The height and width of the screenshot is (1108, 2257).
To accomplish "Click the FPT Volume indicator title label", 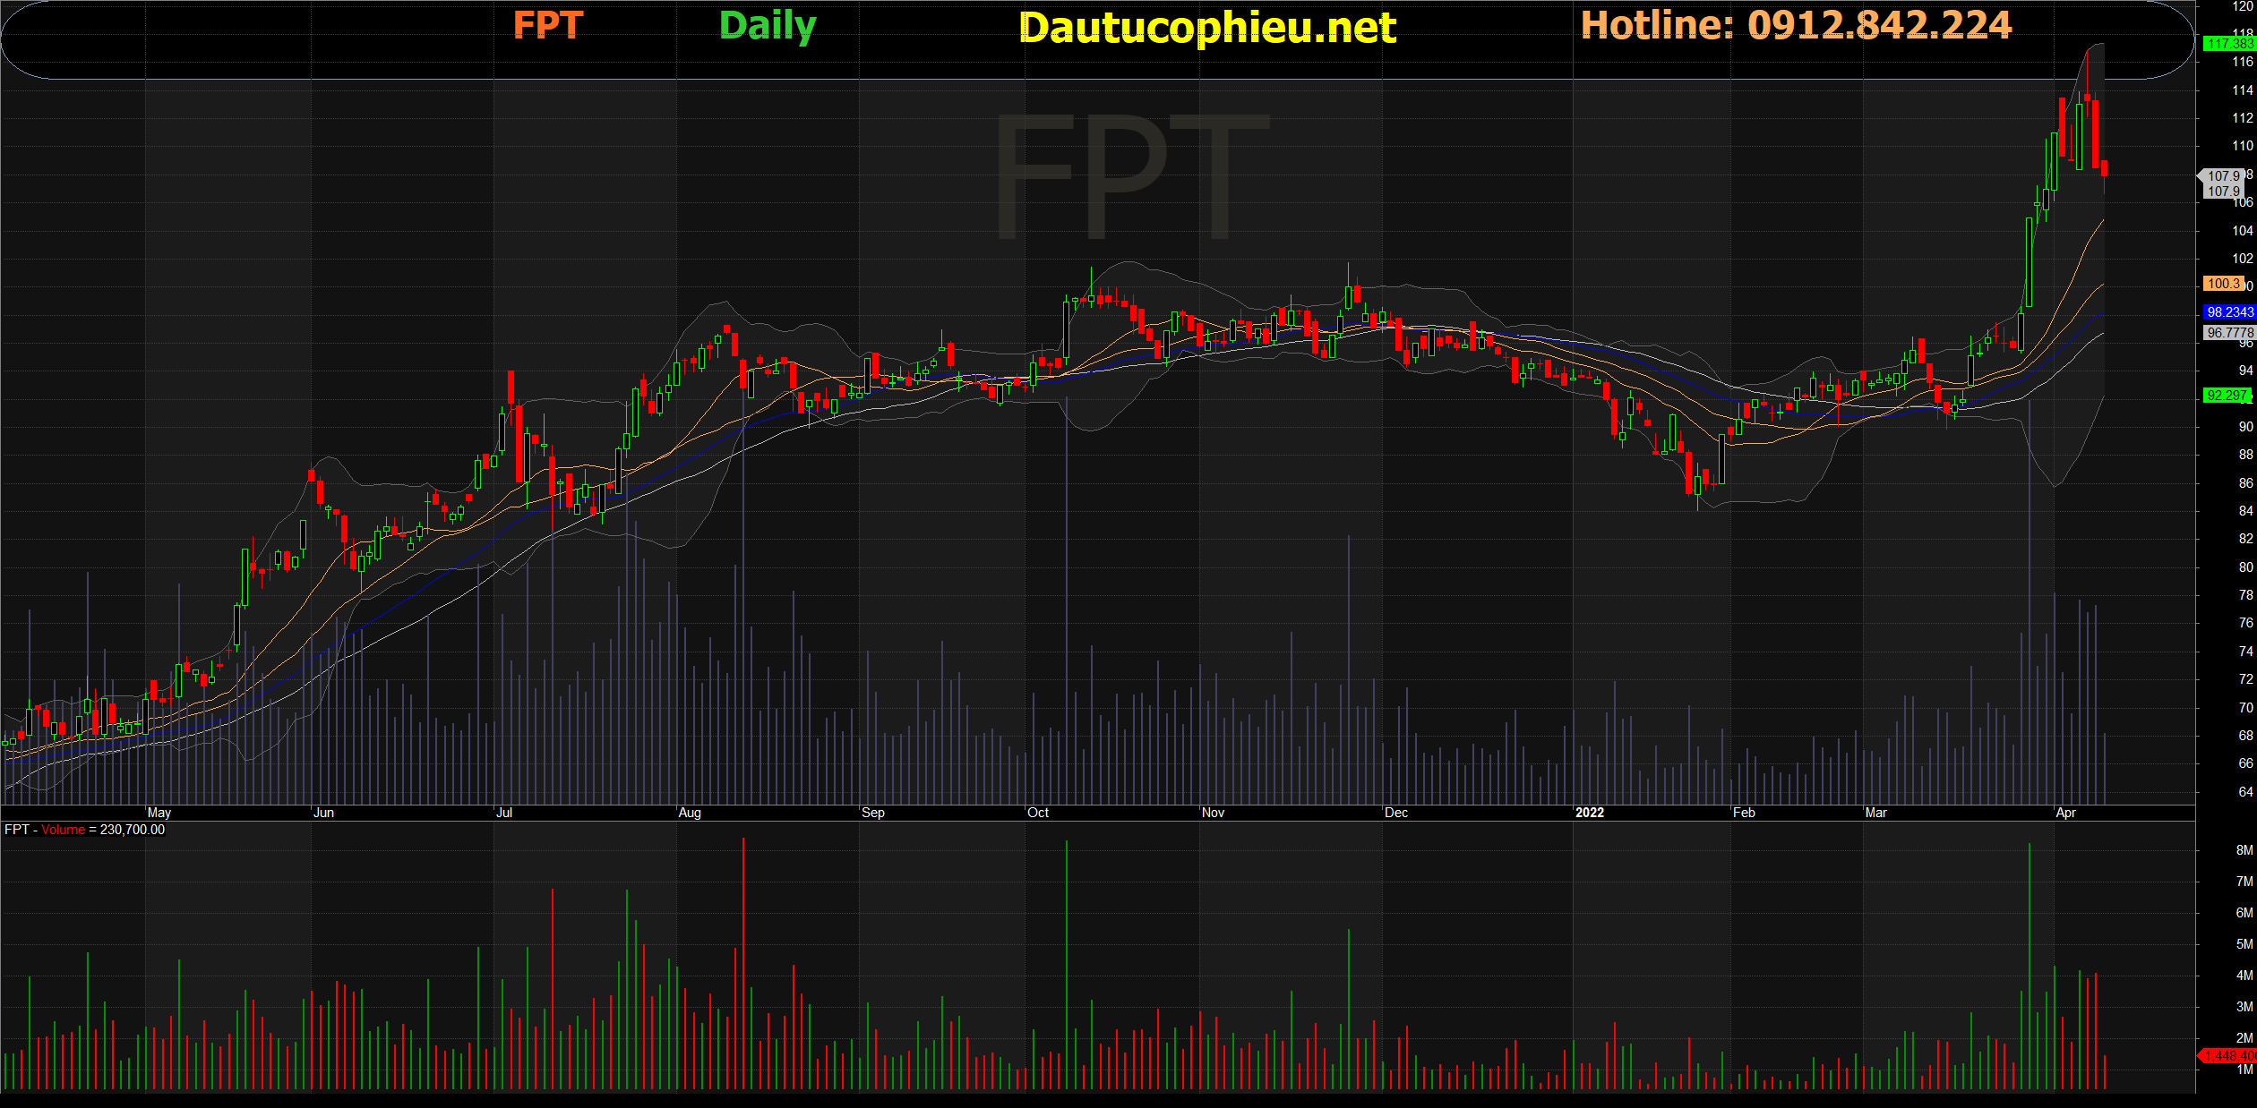I will (x=84, y=830).
